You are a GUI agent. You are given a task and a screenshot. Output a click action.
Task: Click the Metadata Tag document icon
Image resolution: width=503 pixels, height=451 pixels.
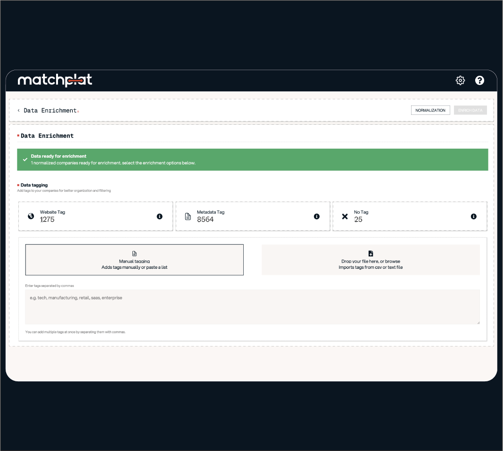pyautogui.click(x=188, y=217)
